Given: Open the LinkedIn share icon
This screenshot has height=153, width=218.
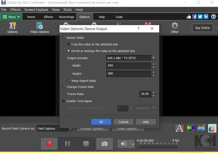Looking at the screenshot, I should coord(206,17).
